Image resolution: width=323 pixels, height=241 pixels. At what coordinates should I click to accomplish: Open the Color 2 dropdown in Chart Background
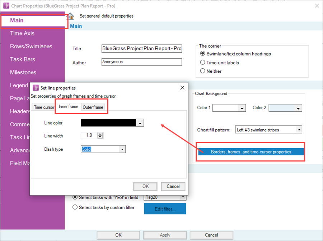click(298, 108)
